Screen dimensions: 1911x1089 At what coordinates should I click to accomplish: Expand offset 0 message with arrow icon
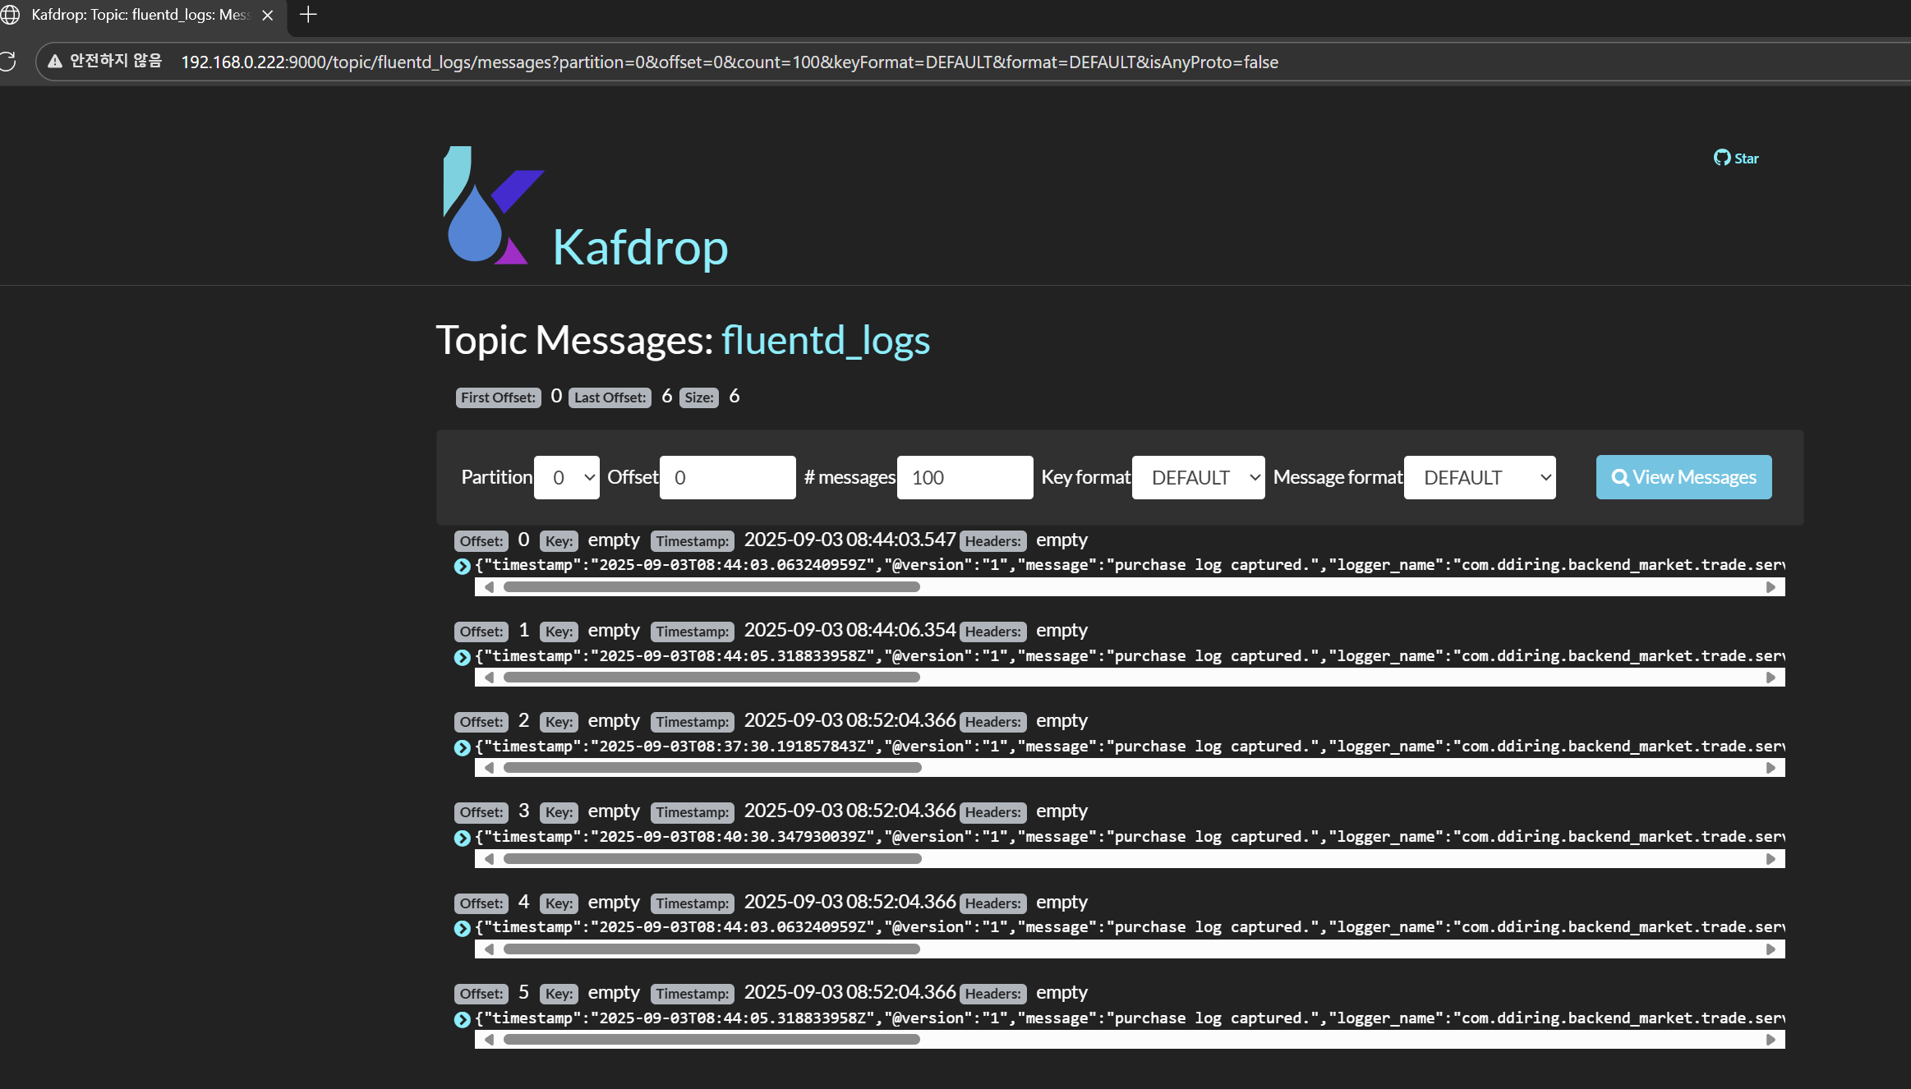tap(462, 566)
